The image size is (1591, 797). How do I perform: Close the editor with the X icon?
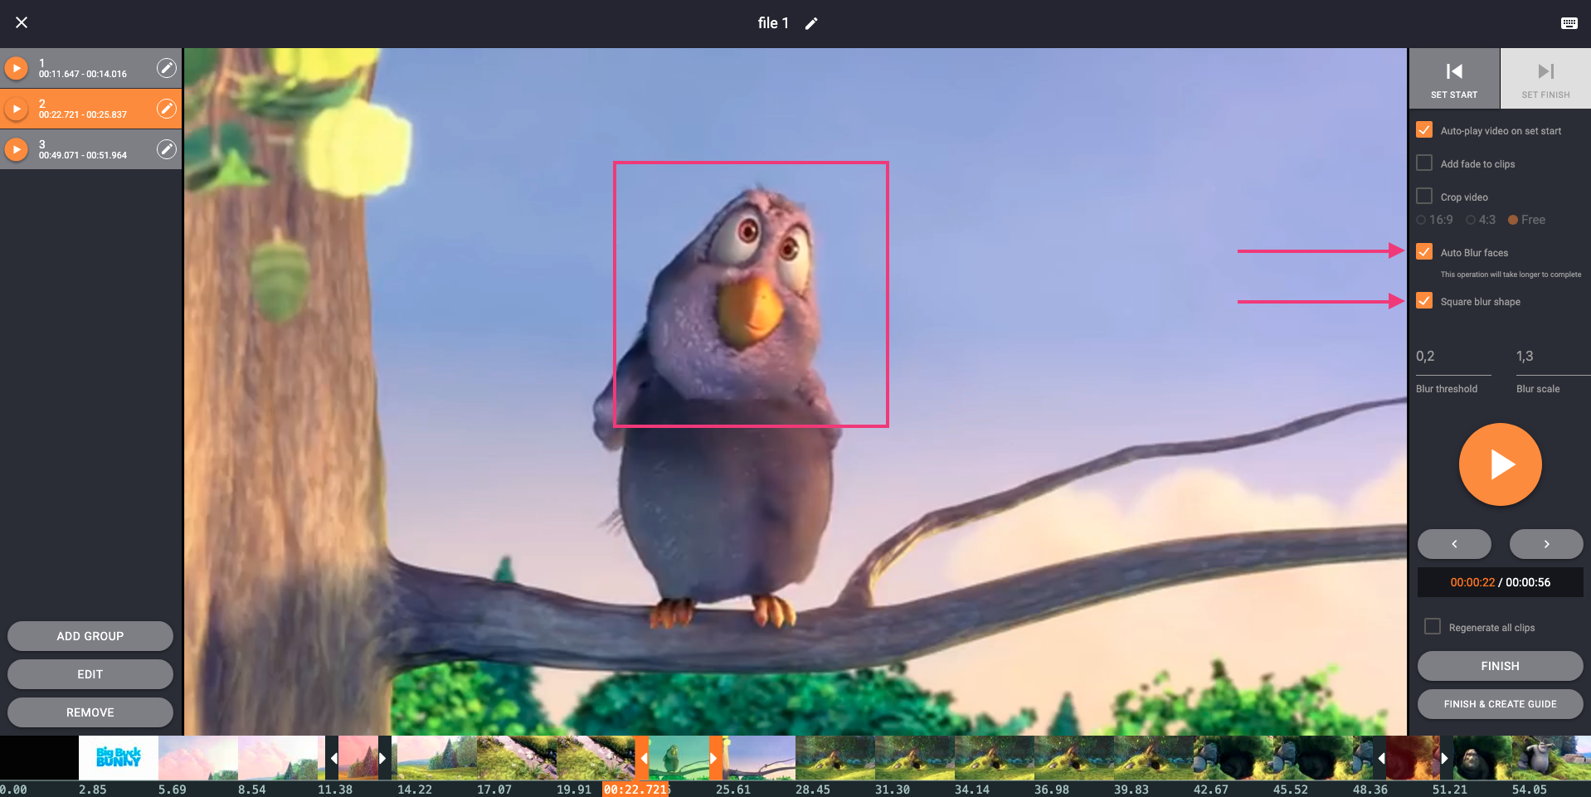22,22
